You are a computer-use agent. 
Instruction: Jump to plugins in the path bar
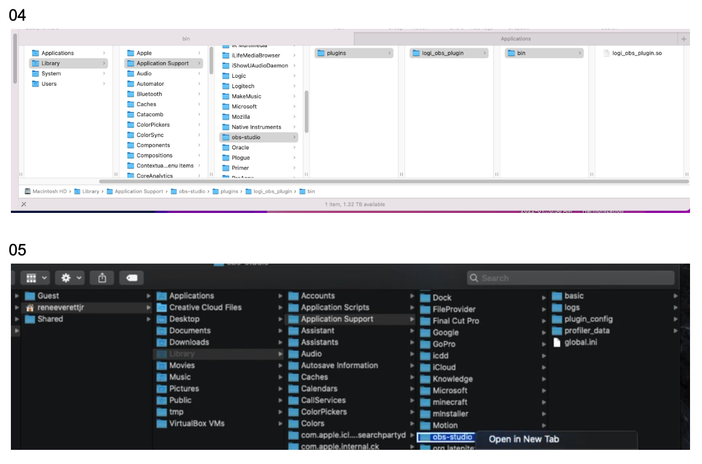click(225, 191)
